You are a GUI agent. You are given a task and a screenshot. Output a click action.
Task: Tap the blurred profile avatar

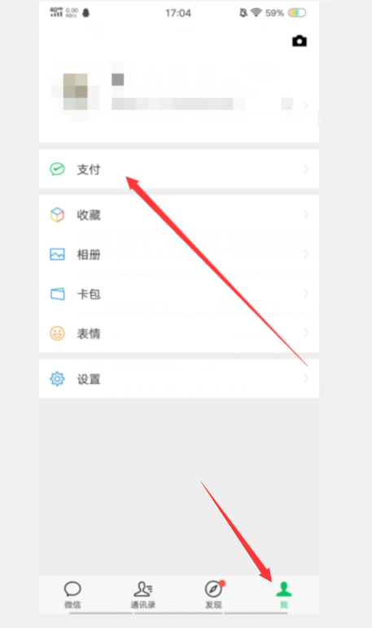75,91
